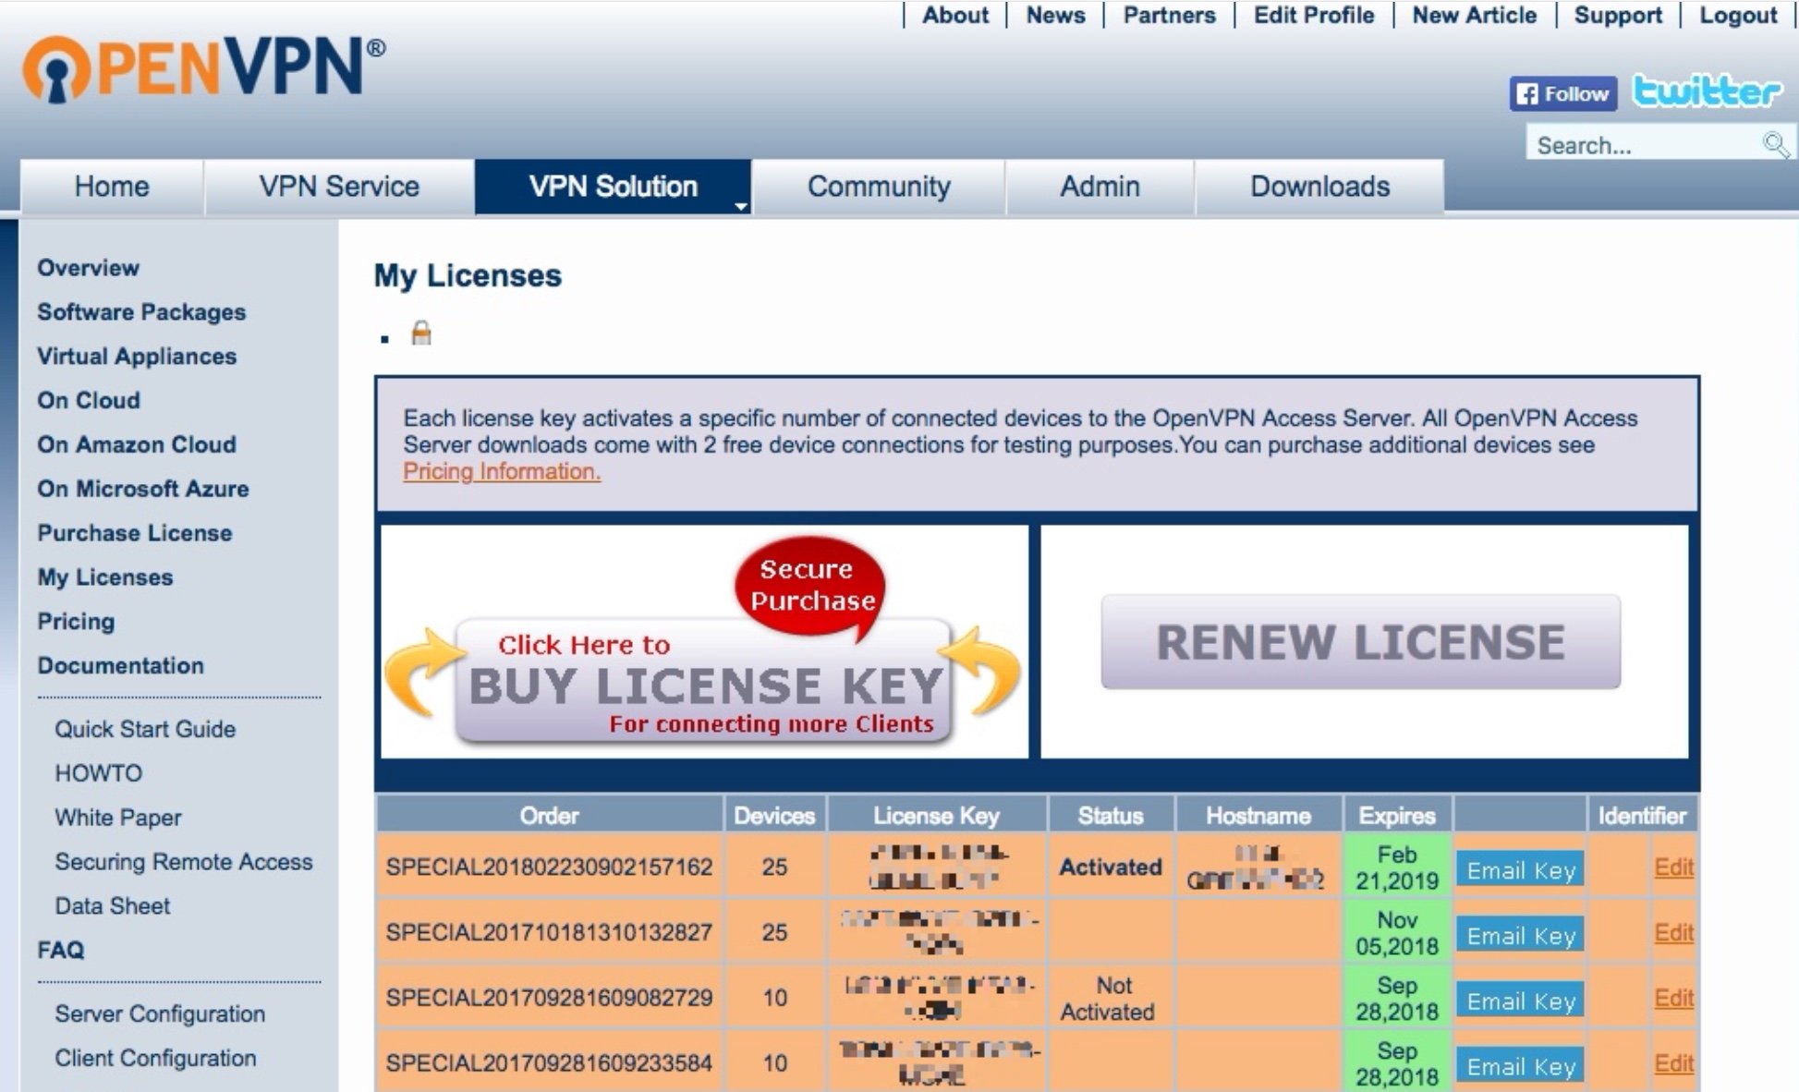Log out using the Logout link
The image size is (1799, 1092).
coord(1738,16)
